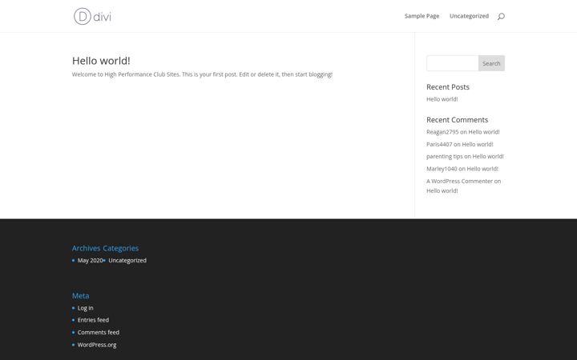Image resolution: width=577 pixels, height=360 pixels.
Task: Open Hello world! link beside Reagan2795
Action: 484,132
